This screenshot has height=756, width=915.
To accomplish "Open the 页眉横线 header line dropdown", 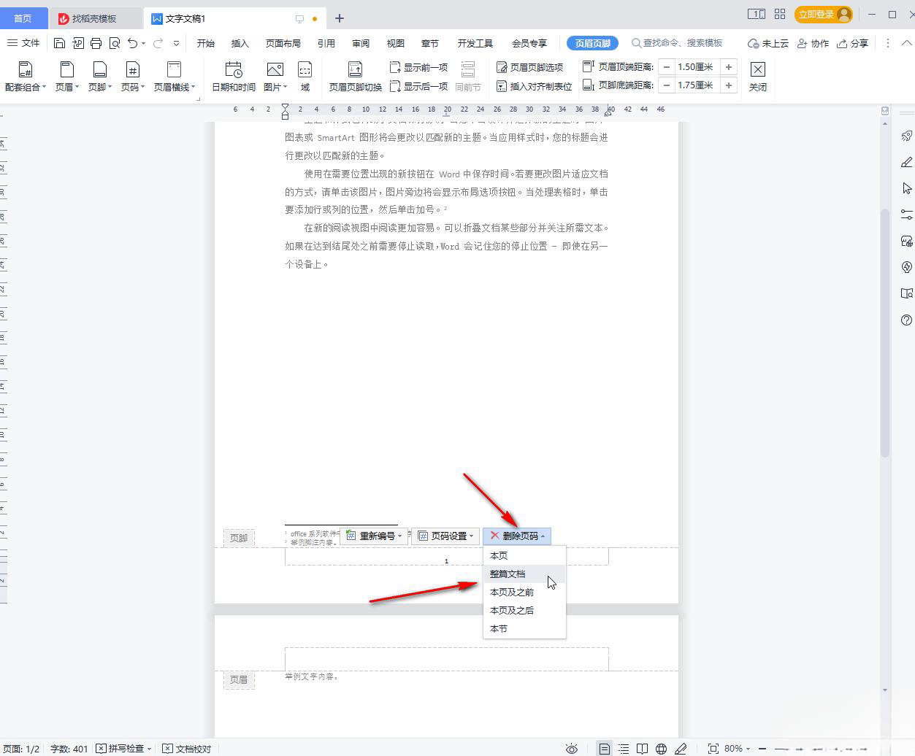I will click(174, 77).
